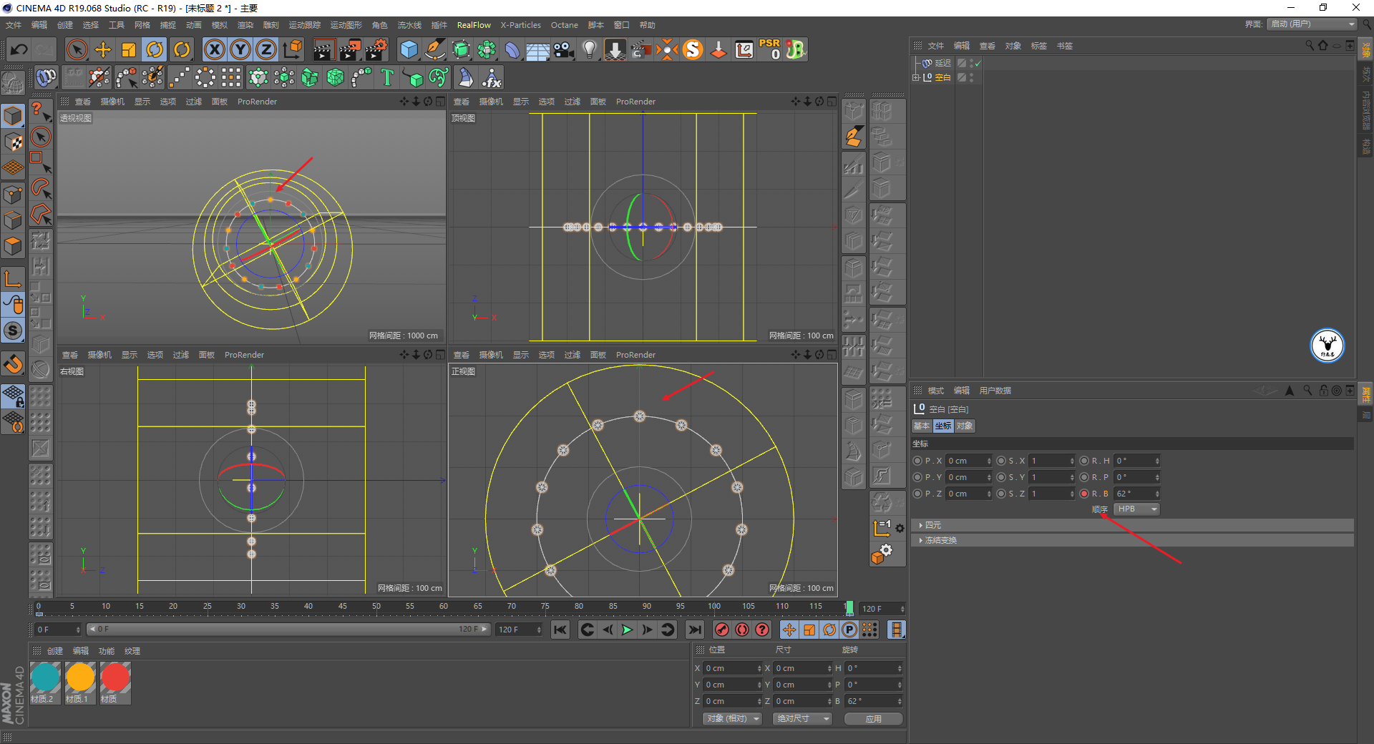Open RealFlow menu

474,25
